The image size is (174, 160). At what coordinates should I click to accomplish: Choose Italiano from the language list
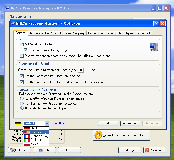(36, 140)
